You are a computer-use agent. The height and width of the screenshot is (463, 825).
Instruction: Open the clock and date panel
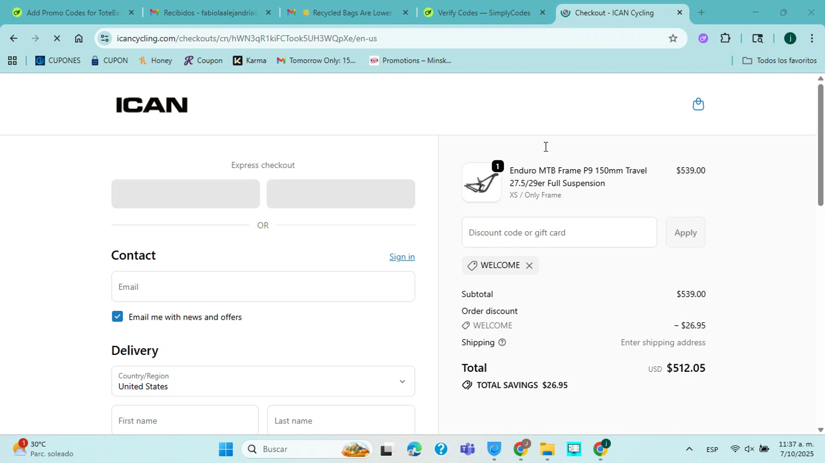coord(796,449)
